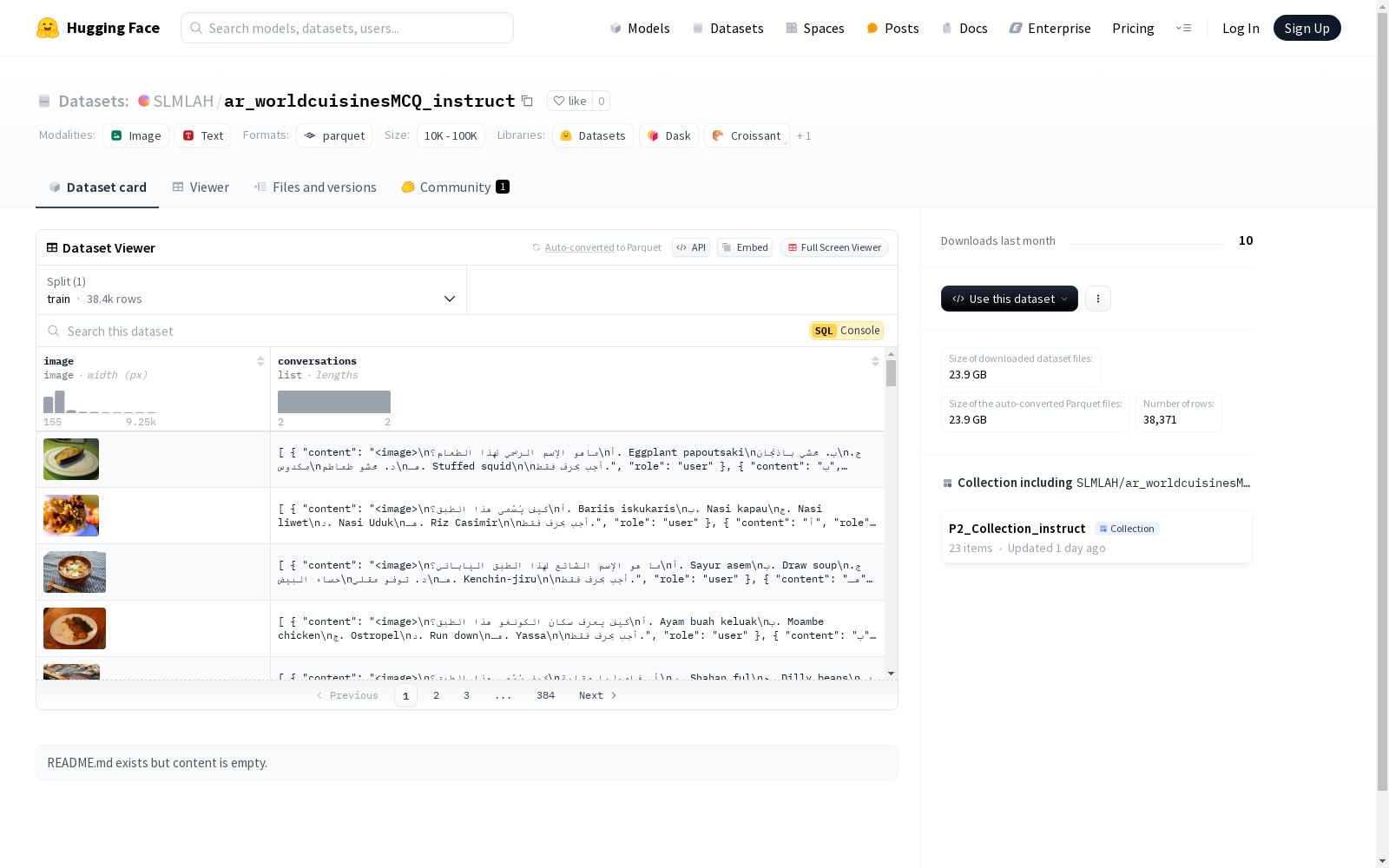Open the more options kebab menu
The height and width of the screenshot is (868, 1389).
coord(1098,299)
